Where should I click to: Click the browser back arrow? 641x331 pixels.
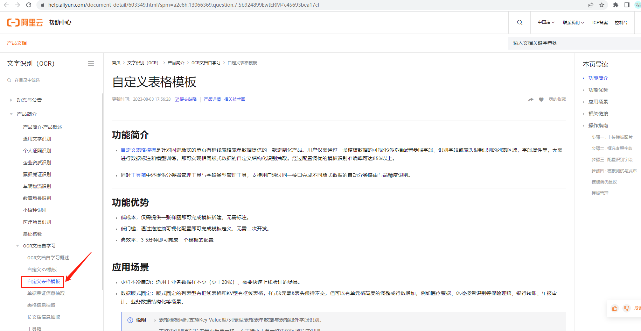[6, 5]
